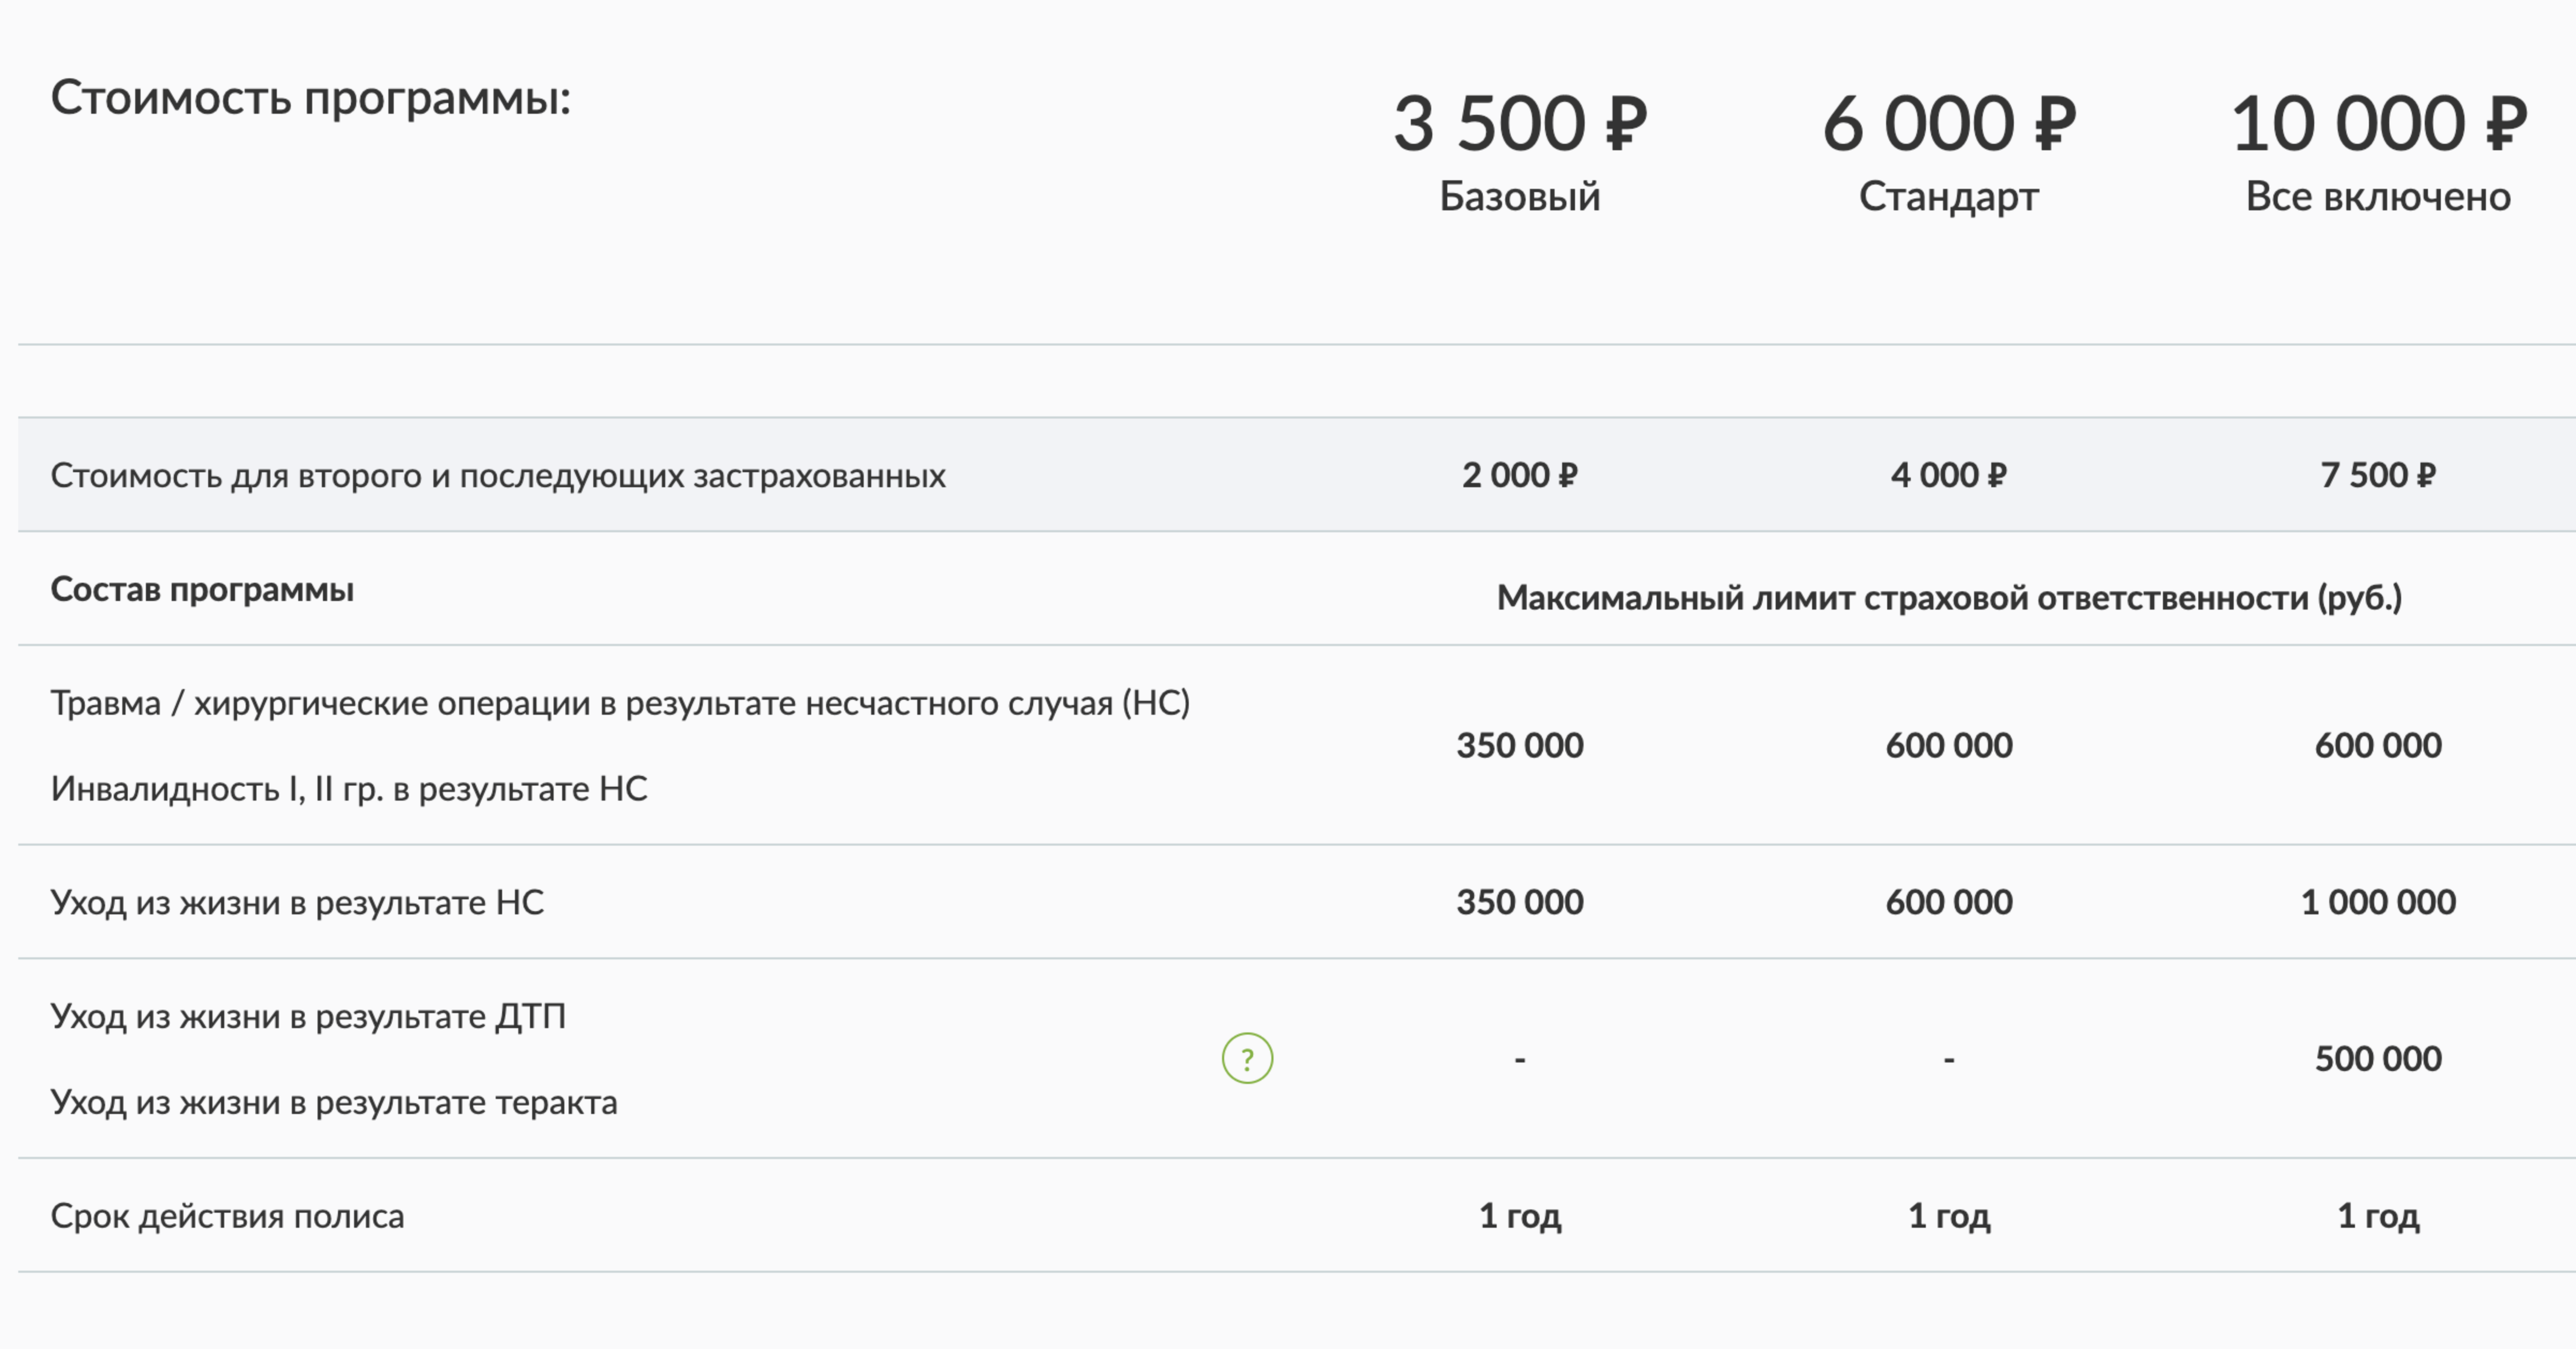This screenshot has height=1349, width=2576.
Task: Click the 7 500 ₽ second insured cost
Action: click(2378, 475)
